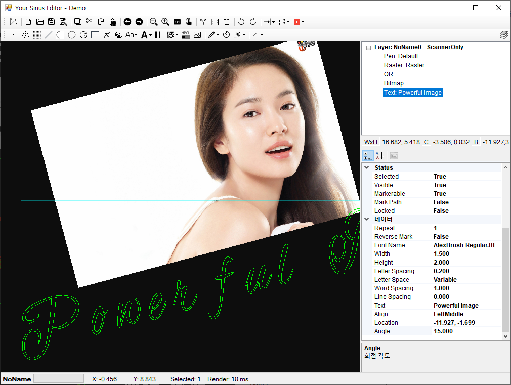Image resolution: width=511 pixels, height=385 pixels.
Task: Toggle Categorized view in property grid
Action: click(x=368, y=156)
